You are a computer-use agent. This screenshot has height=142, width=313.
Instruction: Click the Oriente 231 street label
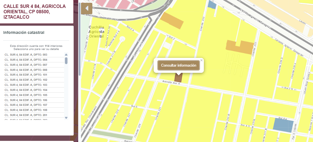point(158,114)
